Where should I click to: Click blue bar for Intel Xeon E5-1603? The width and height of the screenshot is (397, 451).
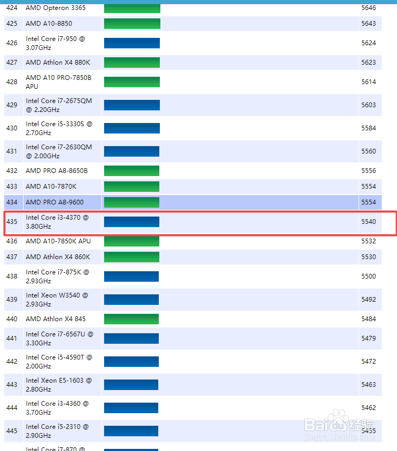click(131, 385)
